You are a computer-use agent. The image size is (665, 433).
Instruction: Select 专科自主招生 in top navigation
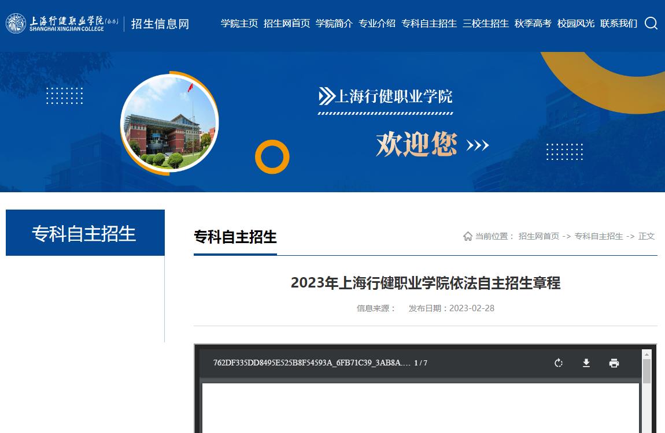point(429,24)
